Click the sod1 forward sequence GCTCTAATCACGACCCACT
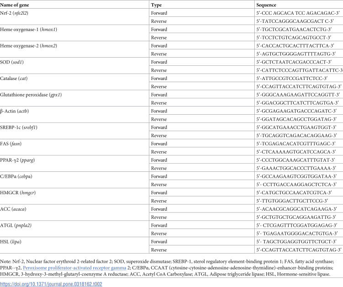This screenshot has width=343, height=287. coord(294,62)
